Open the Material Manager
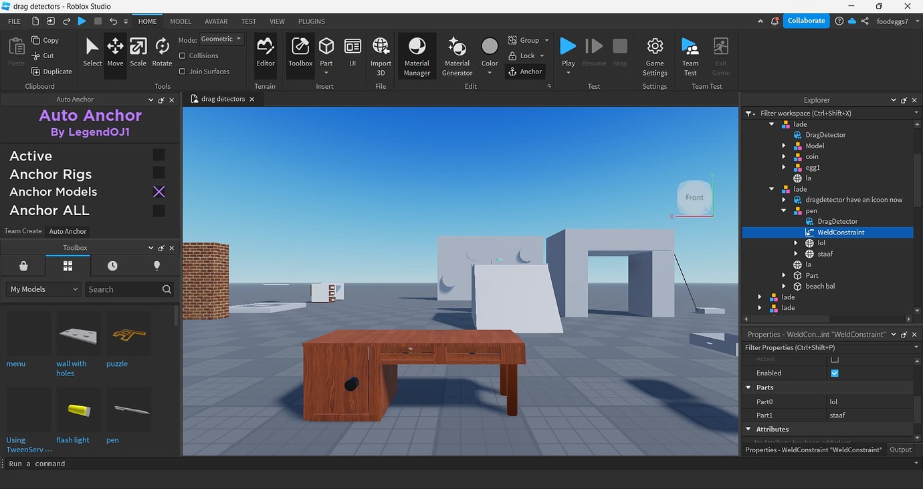 click(416, 53)
